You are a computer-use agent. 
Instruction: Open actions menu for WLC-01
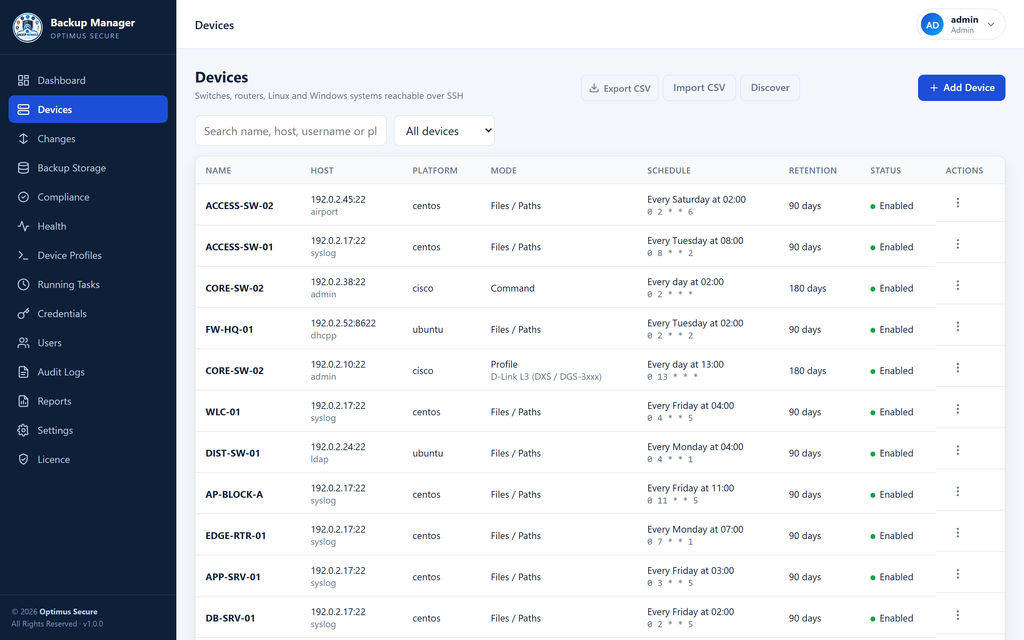coord(958,409)
